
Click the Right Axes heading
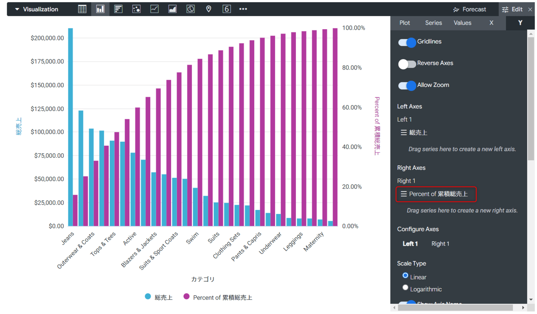tap(411, 168)
